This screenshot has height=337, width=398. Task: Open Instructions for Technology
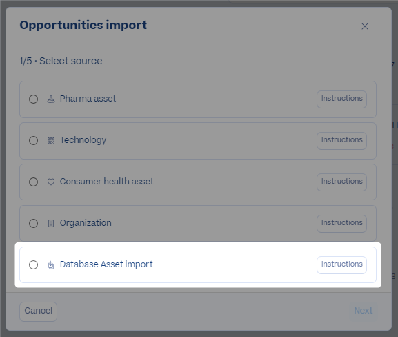point(341,141)
